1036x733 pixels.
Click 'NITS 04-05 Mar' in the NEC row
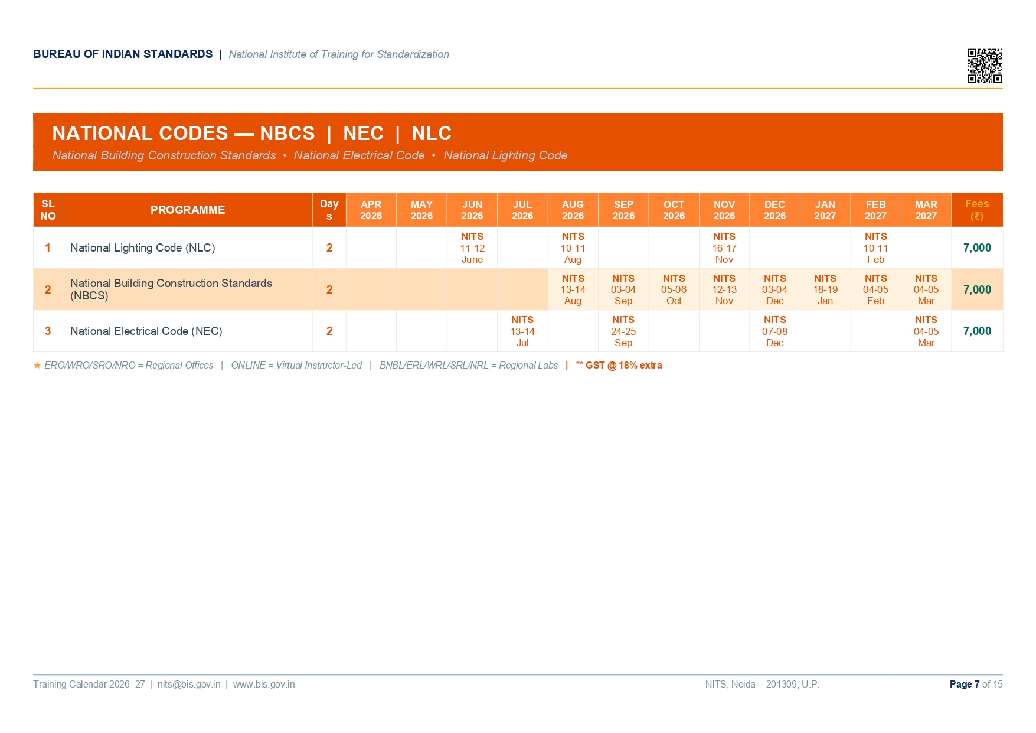[926, 331]
